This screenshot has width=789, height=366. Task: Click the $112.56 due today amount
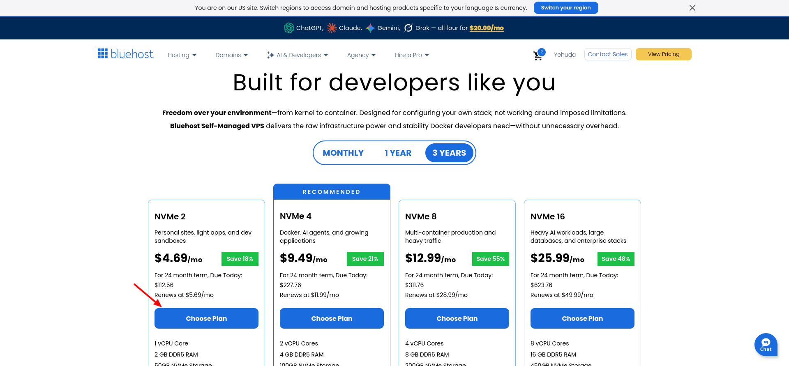[164, 285]
